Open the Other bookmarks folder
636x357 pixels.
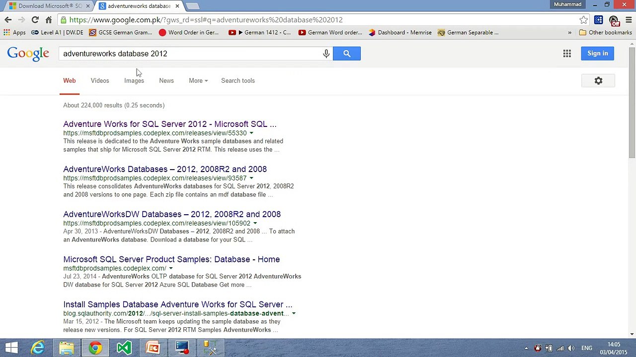605,33
